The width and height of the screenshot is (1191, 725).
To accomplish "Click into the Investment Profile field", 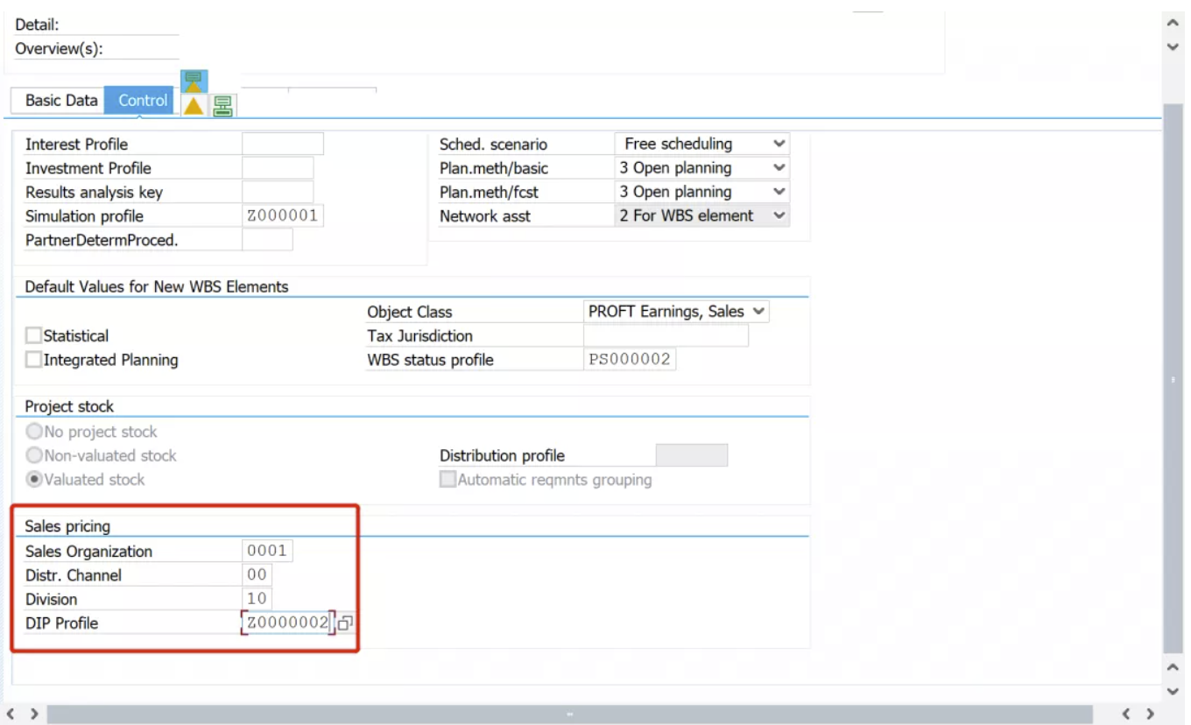I will (x=278, y=168).
